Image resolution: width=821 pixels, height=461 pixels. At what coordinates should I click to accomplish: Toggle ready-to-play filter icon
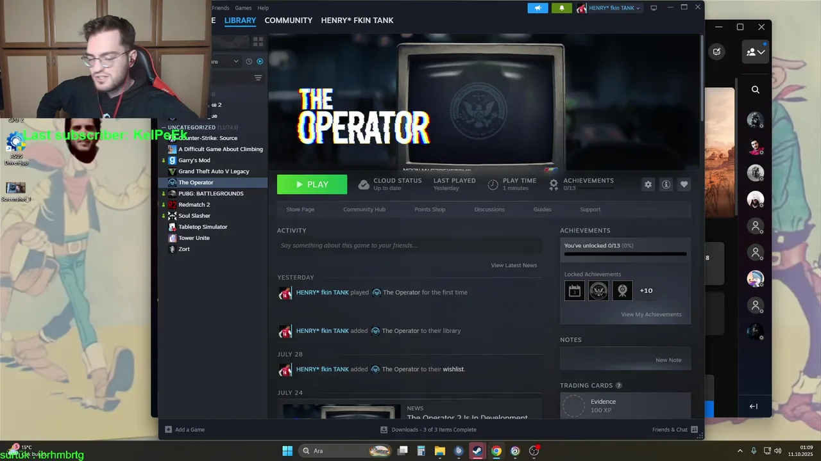[x=260, y=61]
